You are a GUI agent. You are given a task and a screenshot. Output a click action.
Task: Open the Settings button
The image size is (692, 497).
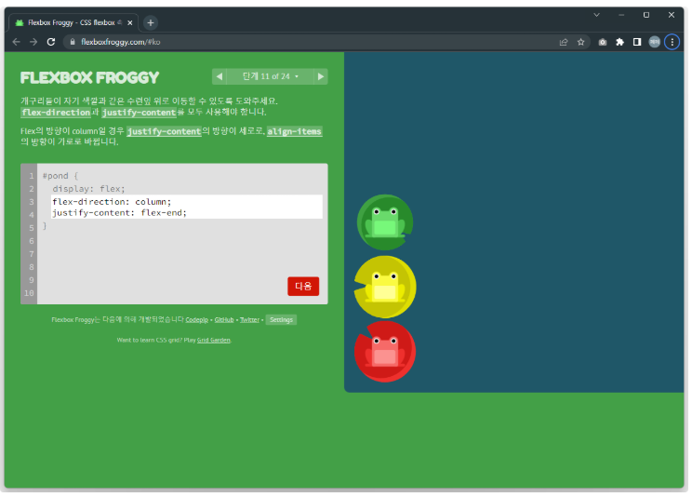(281, 320)
